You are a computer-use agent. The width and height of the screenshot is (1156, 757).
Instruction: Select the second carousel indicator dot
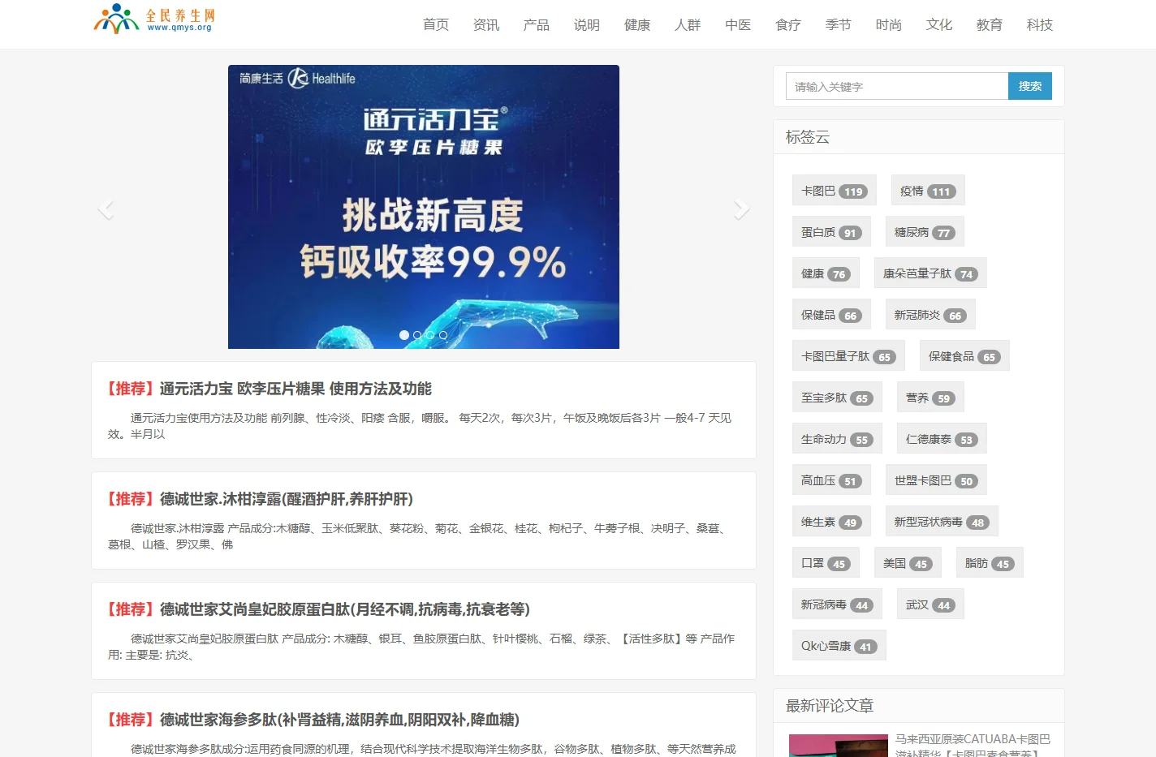tap(417, 335)
